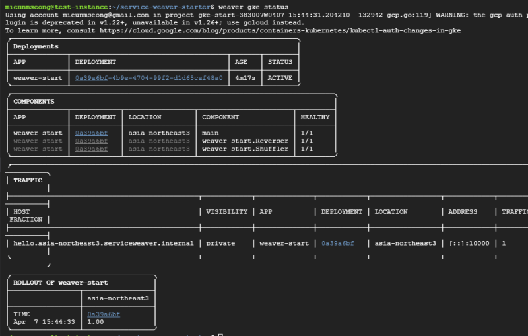The image size is (528, 336).
Task: Select the main component entry
Action: click(x=211, y=133)
